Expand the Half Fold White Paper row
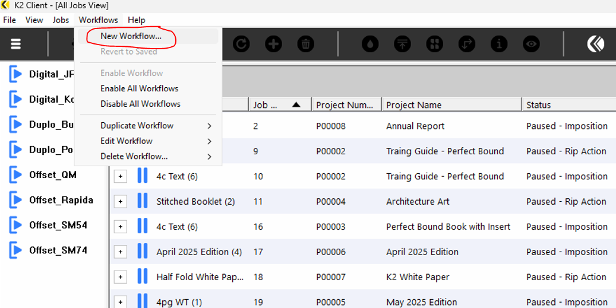The width and height of the screenshot is (616, 308). (x=120, y=277)
